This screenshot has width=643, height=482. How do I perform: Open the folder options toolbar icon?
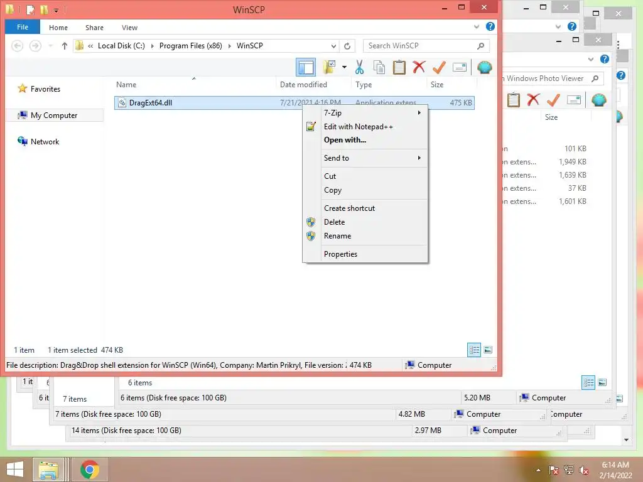coord(329,67)
